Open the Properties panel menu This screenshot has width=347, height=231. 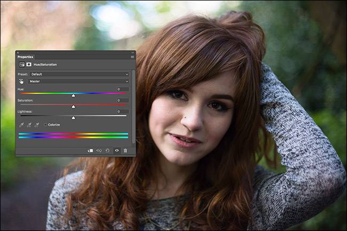click(132, 57)
